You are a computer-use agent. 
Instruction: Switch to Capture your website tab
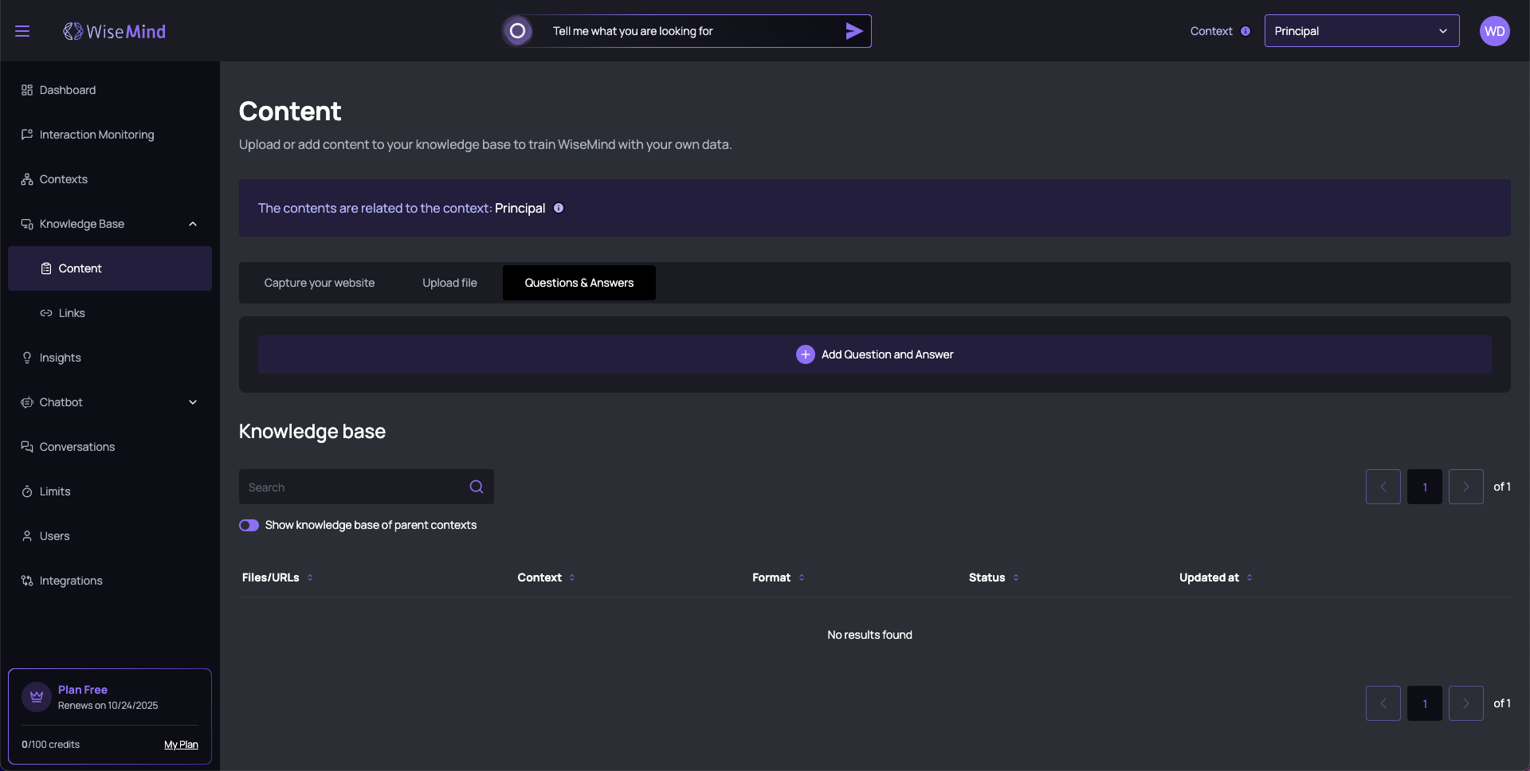tap(319, 283)
